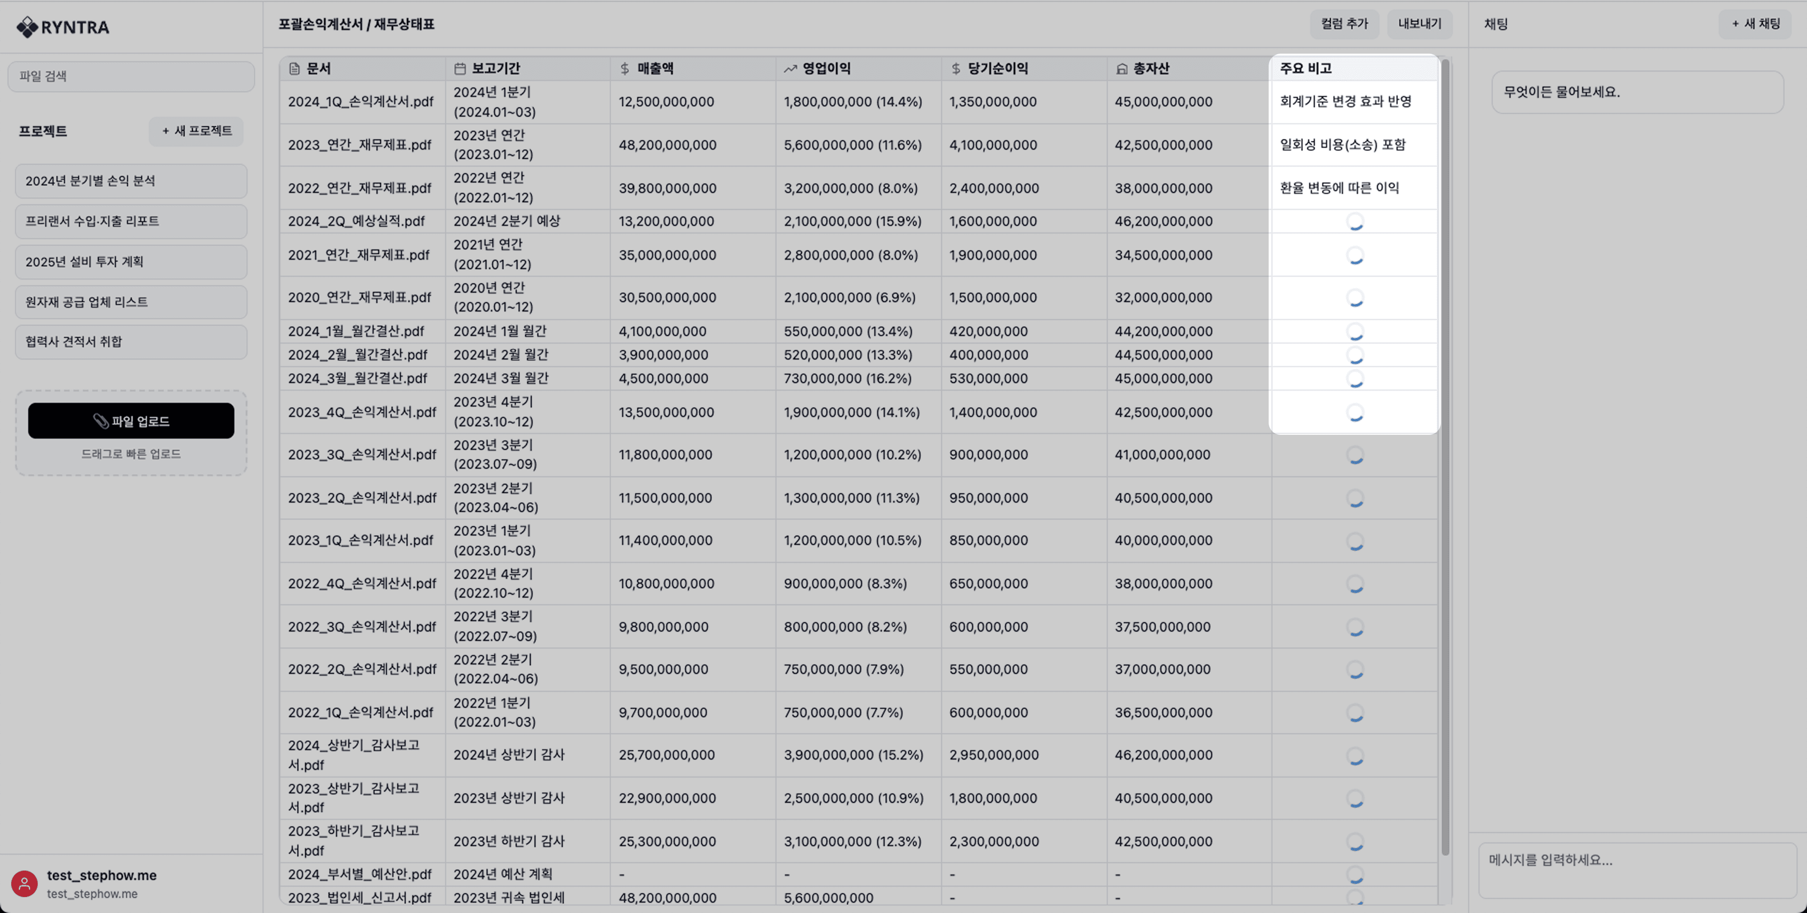Select the 원자재 공급 업체 리스트 project

[131, 302]
